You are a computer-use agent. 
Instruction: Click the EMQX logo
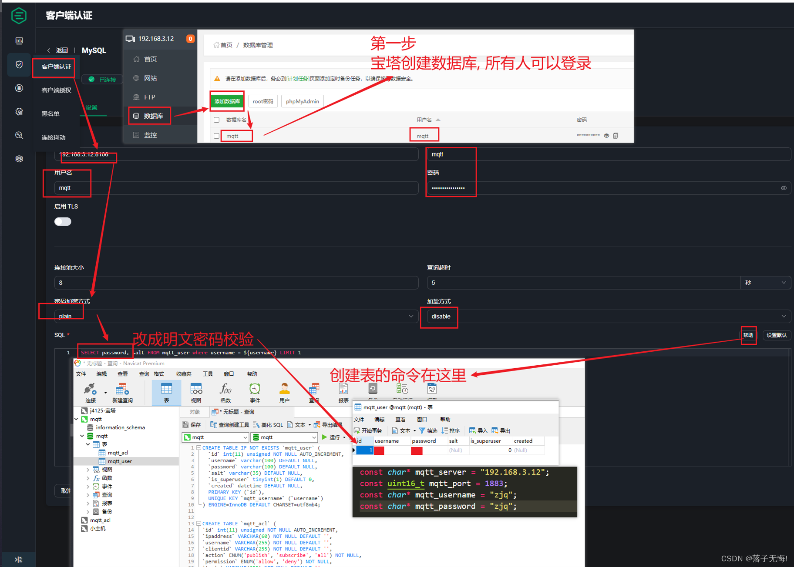pyautogui.click(x=19, y=16)
